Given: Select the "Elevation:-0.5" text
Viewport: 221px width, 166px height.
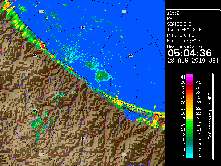Looking at the screenshot, I should (x=184, y=41).
